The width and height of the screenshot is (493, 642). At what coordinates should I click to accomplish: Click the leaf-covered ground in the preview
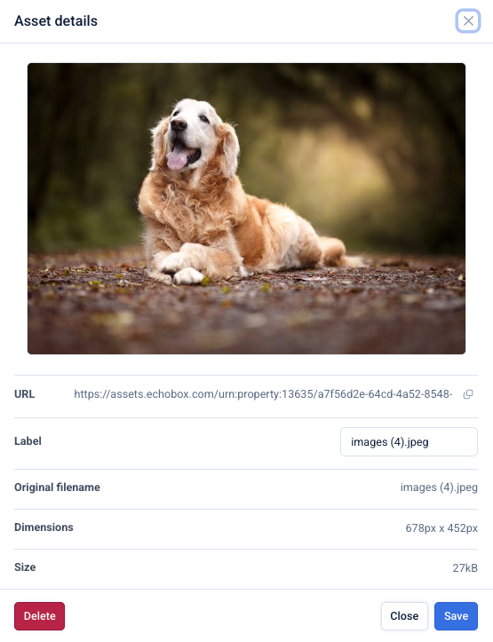click(x=247, y=315)
